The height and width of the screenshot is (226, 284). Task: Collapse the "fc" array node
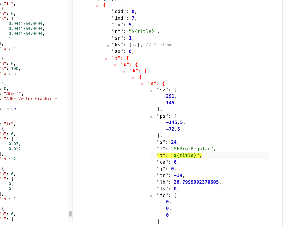point(151,196)
